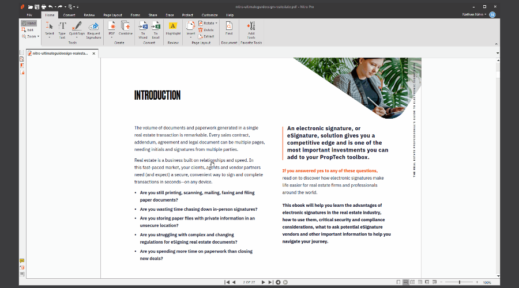Image resolution: width=519 pixels, height=288 pixels.
Task: Click the zoom out minus button
Action: point(441,282)
